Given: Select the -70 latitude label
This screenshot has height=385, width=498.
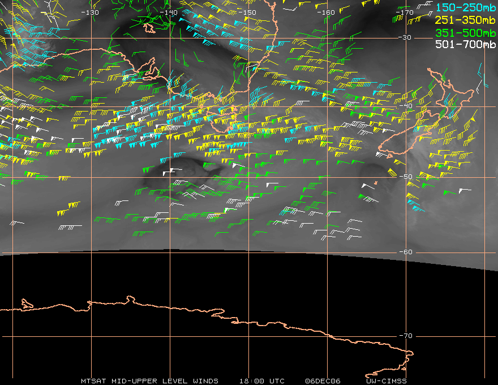Looking at the screenshot, I should point(406,336).
